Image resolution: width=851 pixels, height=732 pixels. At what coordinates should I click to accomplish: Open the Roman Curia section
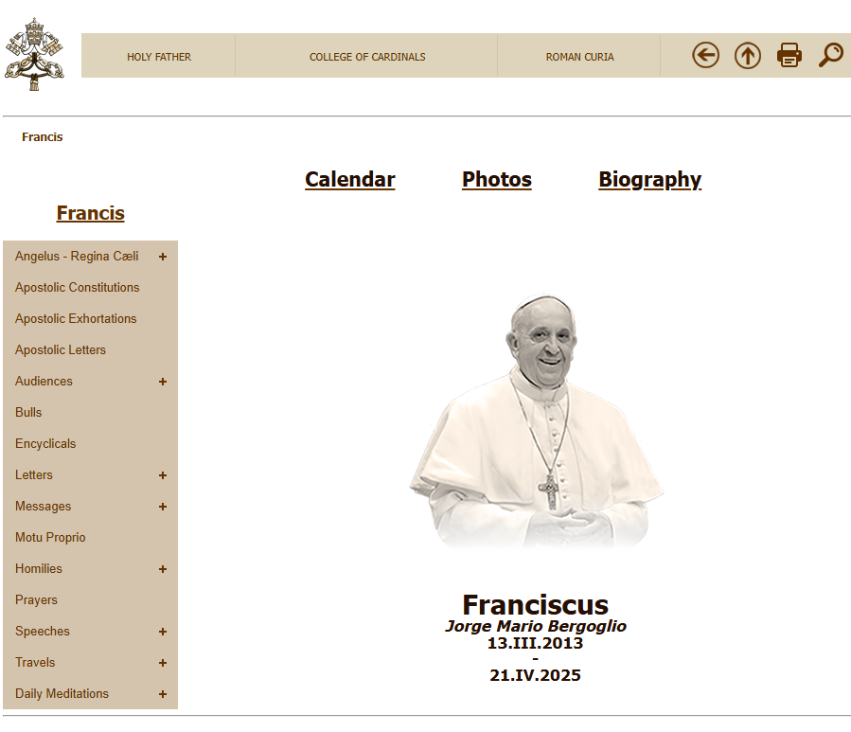click(578, 56)
